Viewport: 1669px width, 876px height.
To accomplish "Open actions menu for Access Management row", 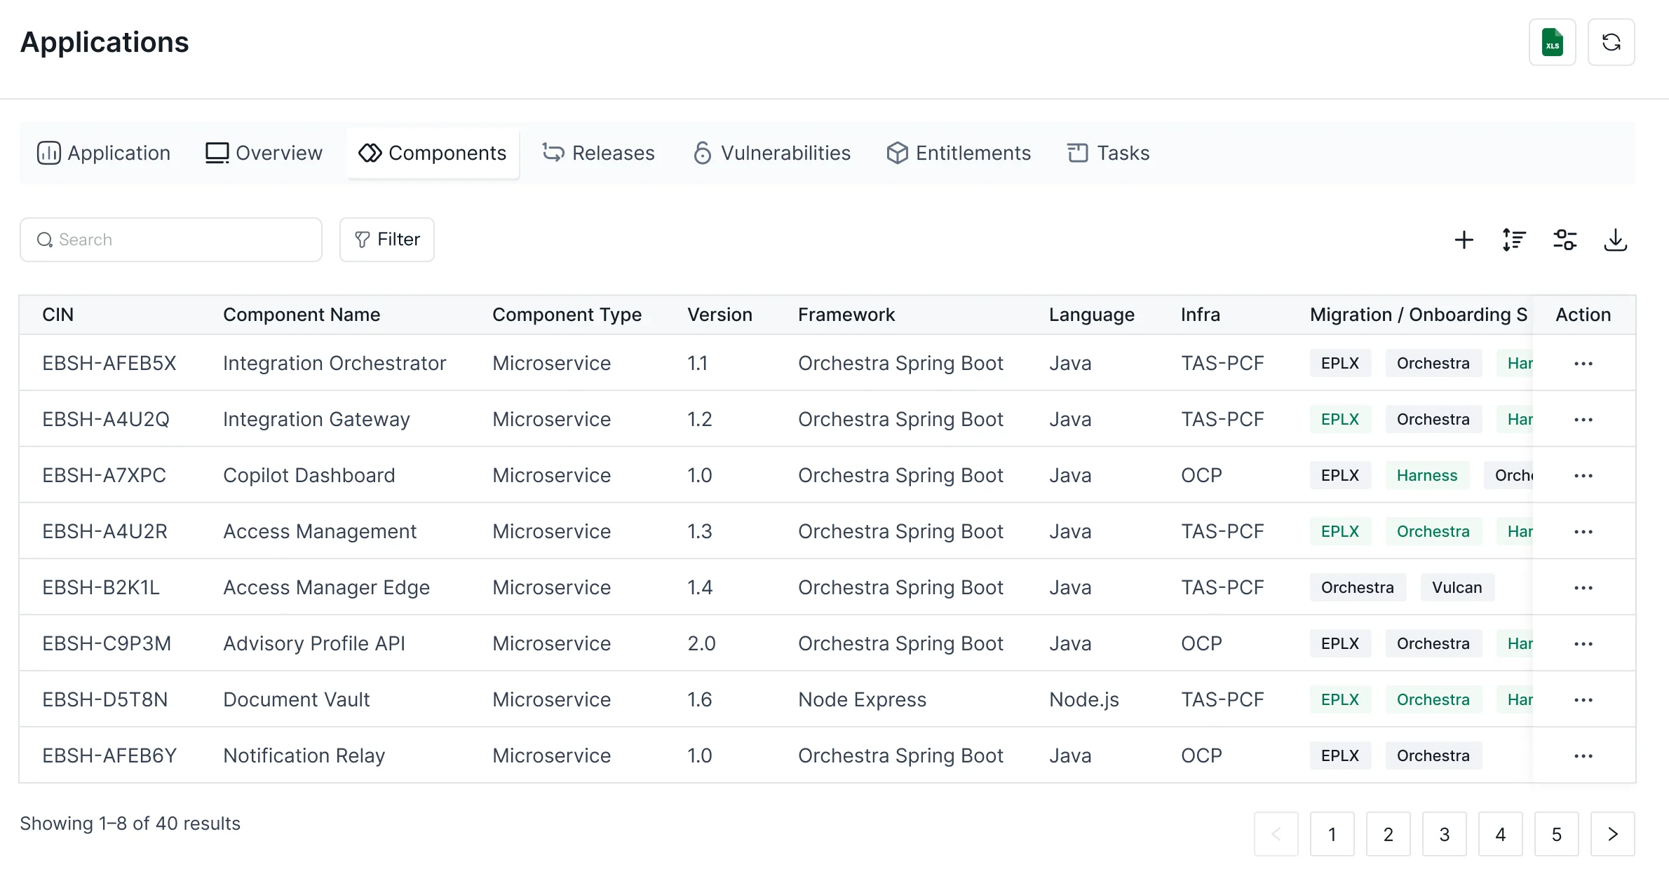I will 1583,531.
